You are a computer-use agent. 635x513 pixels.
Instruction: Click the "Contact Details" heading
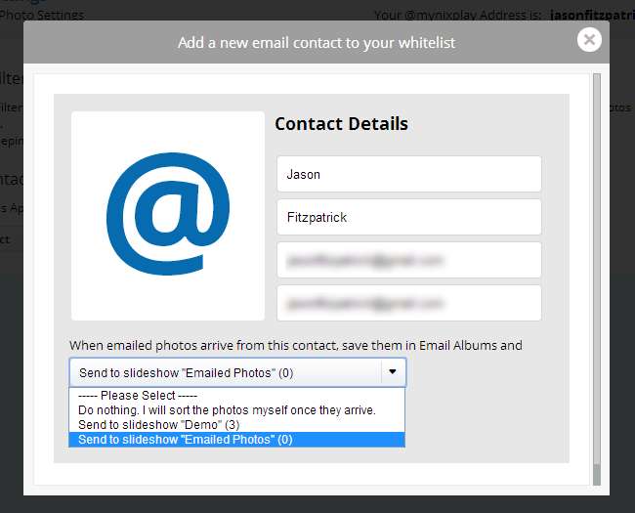pos(341,124)
